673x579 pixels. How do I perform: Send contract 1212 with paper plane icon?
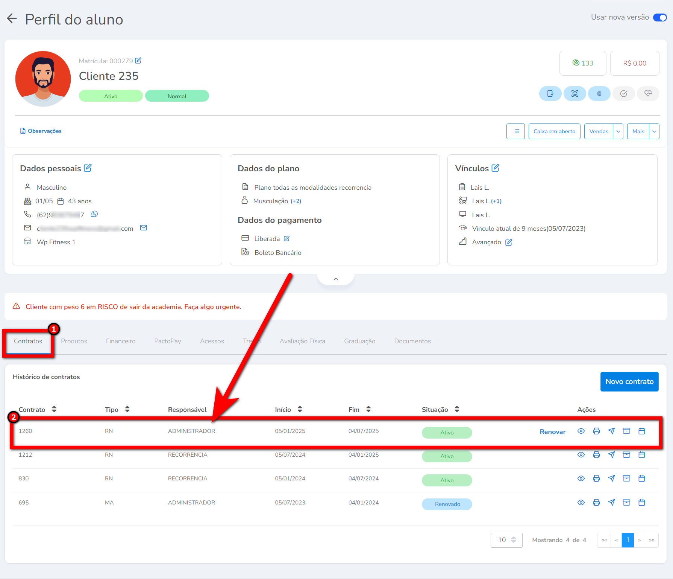(611, 455)
